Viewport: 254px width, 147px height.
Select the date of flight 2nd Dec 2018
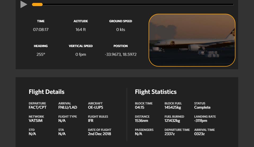[x=99, y=134]
